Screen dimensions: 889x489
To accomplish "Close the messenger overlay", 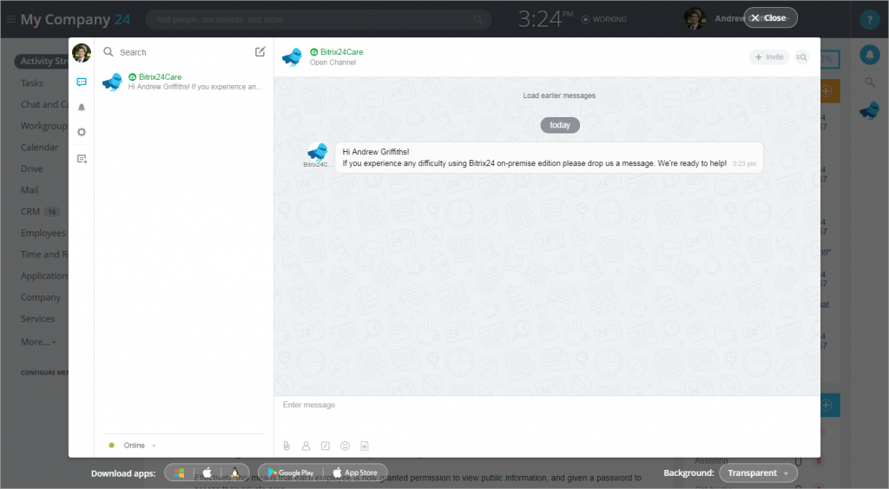I will coord(771,17).
